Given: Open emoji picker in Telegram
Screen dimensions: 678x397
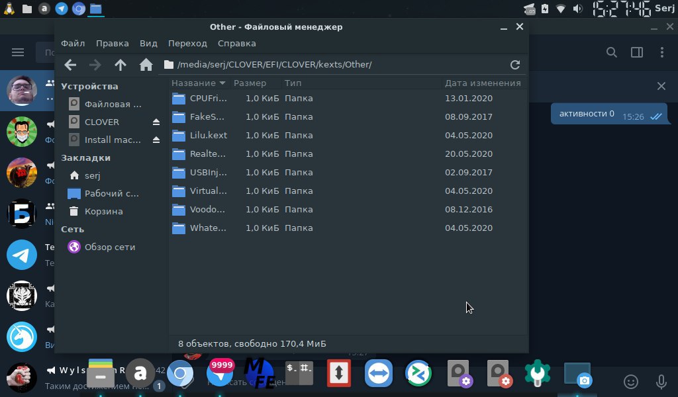Looking at the screenshot, I should (631, 382).
